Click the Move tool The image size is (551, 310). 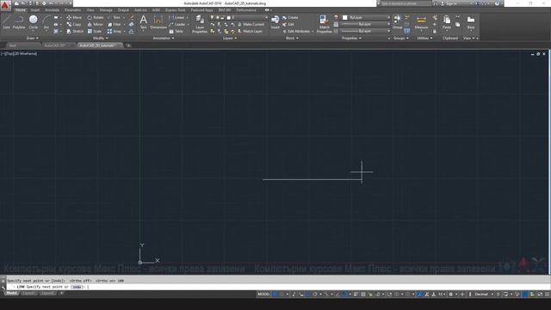(74, 17)
